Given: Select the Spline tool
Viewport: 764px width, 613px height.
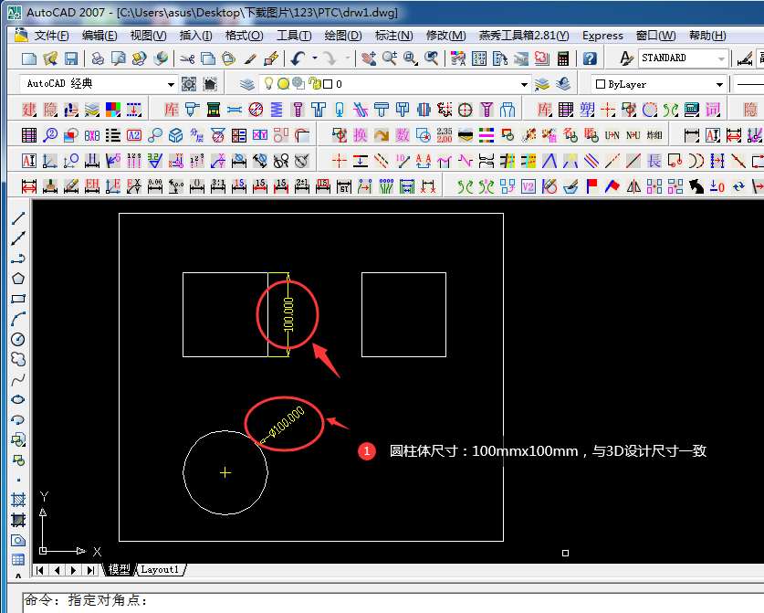Looking at the screenshot, I should click(18, 379).
